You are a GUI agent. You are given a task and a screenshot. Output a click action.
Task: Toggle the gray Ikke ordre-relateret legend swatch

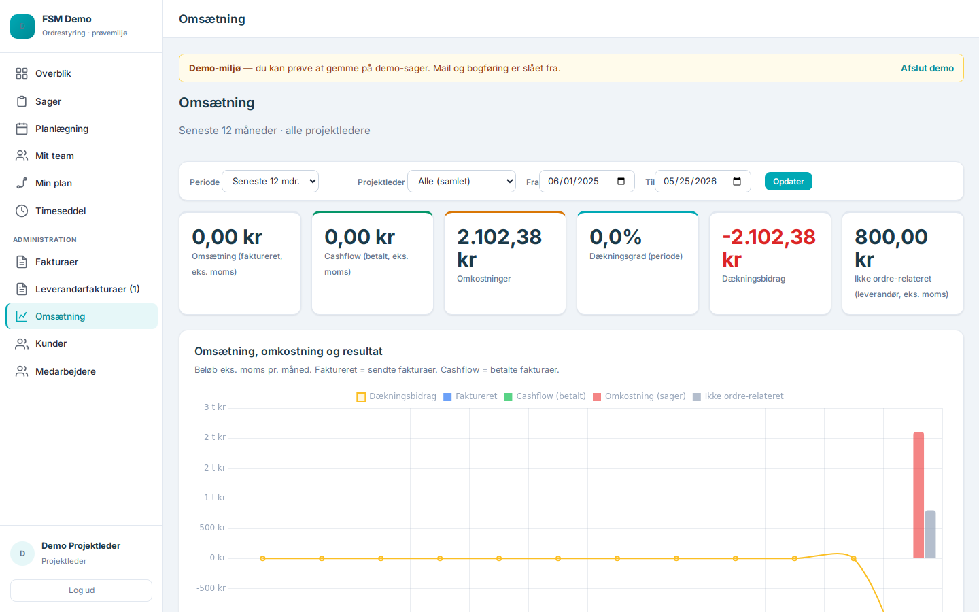point(697,397)
